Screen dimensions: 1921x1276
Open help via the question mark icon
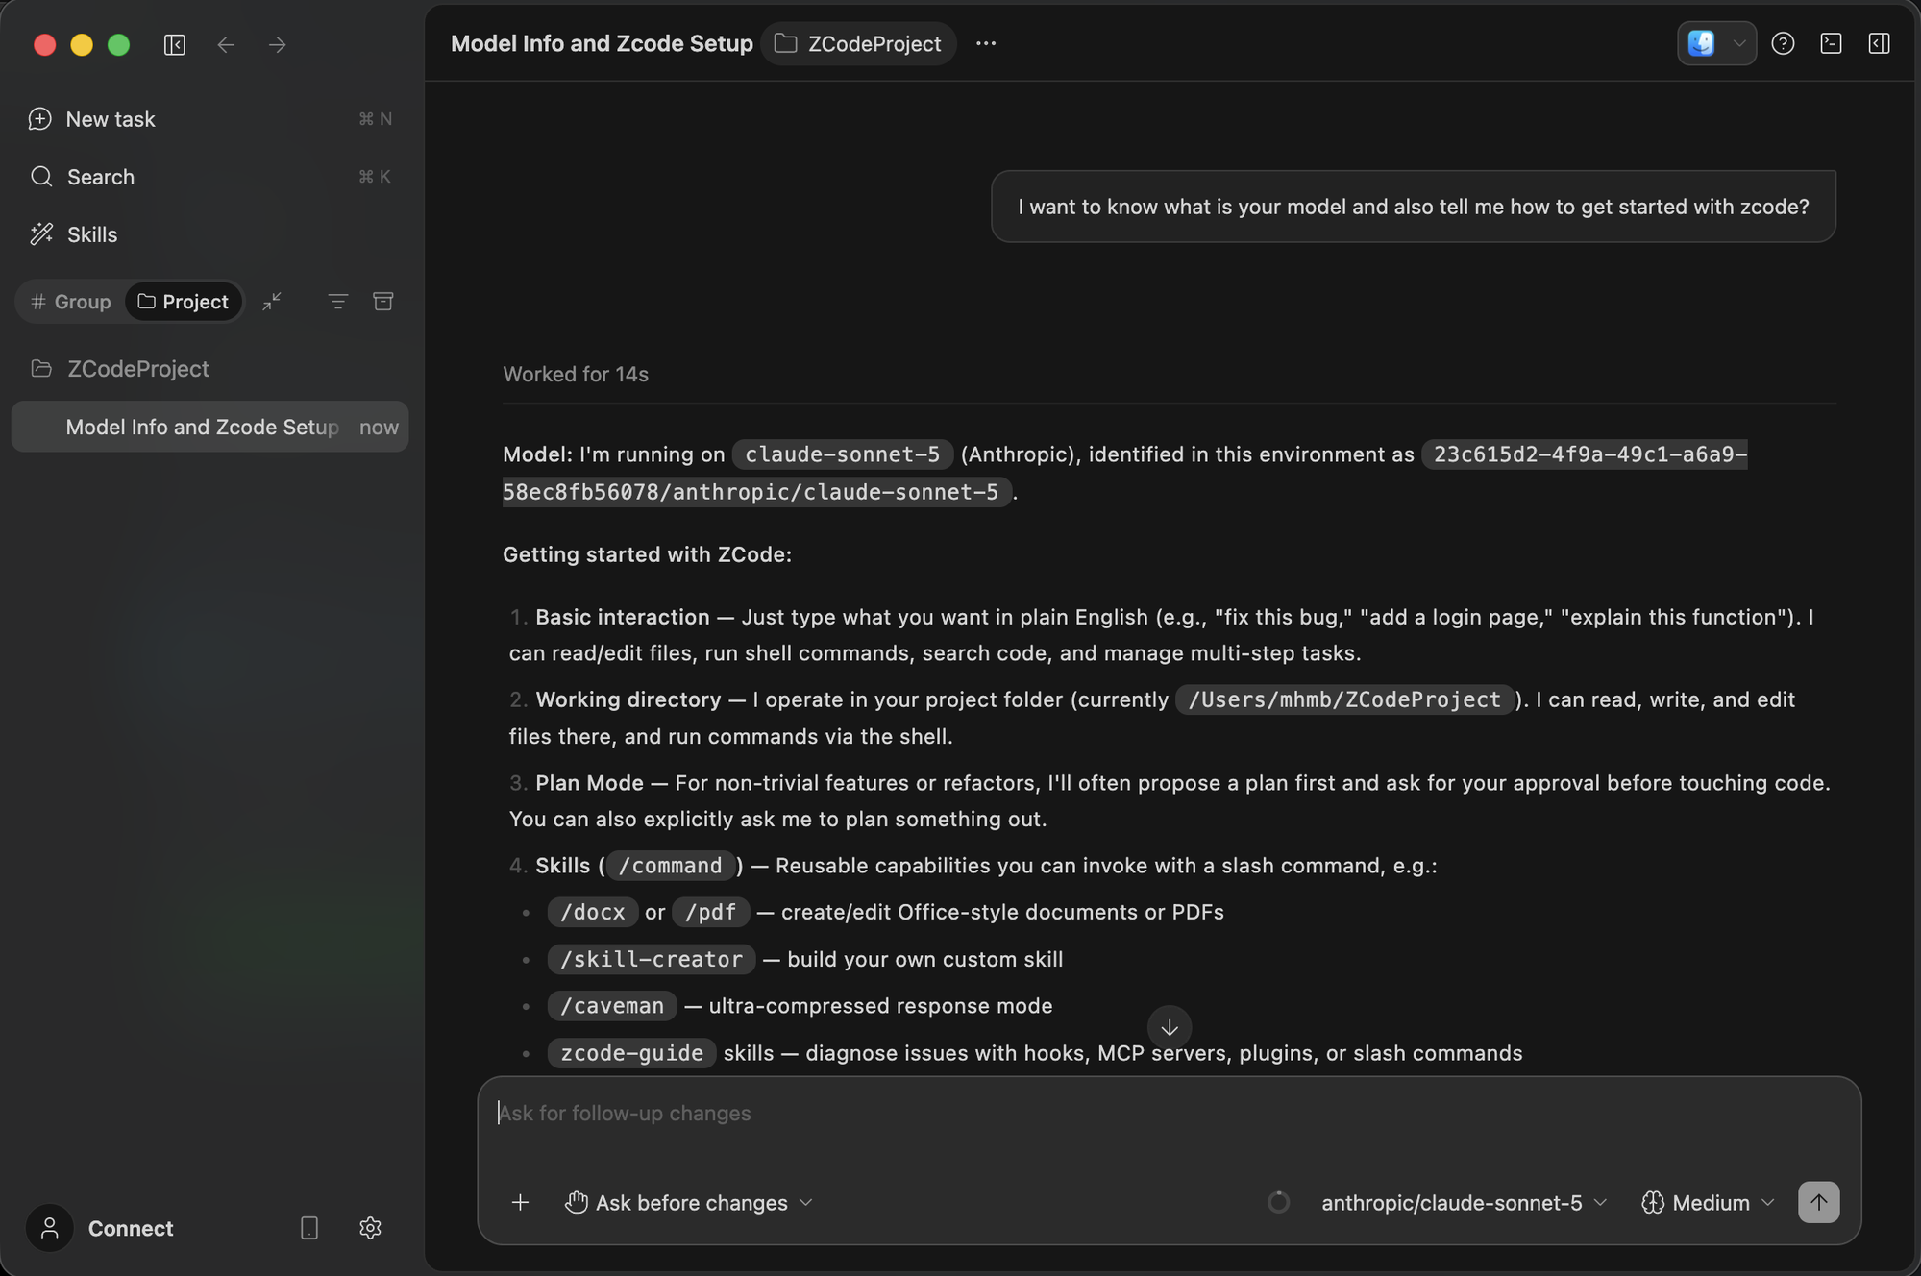click(x=1783, y=44)
